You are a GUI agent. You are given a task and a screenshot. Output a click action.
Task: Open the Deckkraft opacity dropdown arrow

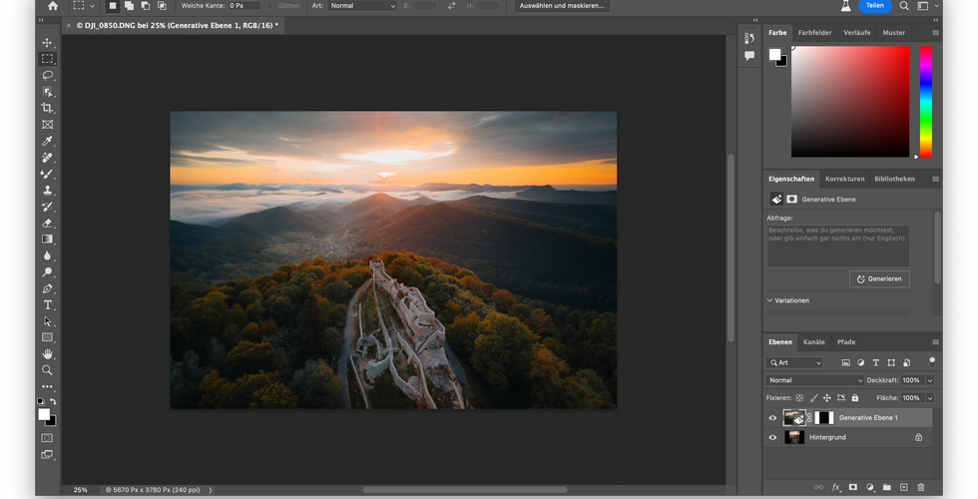[x=930, y=380]
